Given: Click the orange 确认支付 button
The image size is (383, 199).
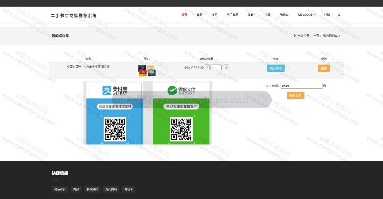Looking at the screenshot, I should click(x=295, y=95).
